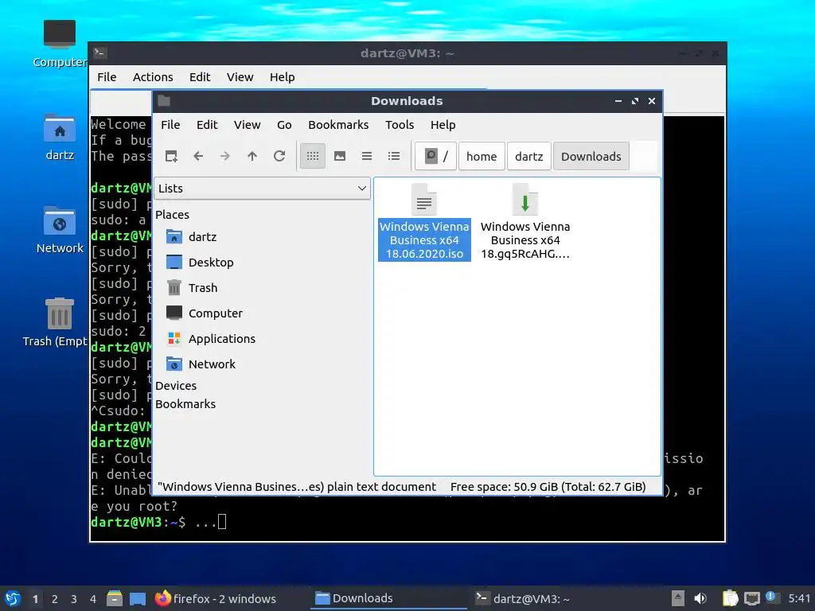Open the File menu in Downloads window
The height and width of the screenshot is (611, 815).
click(170, 125)
